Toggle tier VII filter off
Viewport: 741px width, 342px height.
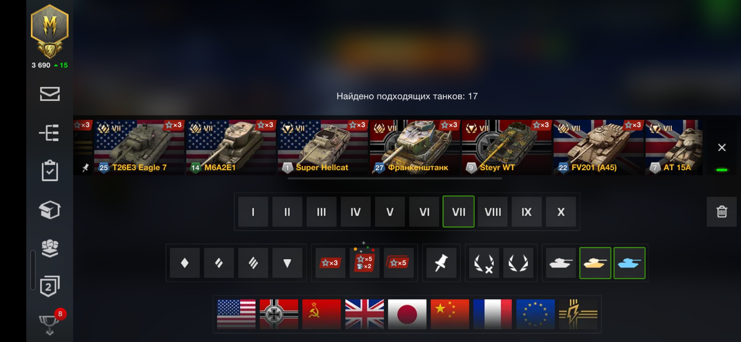[458, 212]
